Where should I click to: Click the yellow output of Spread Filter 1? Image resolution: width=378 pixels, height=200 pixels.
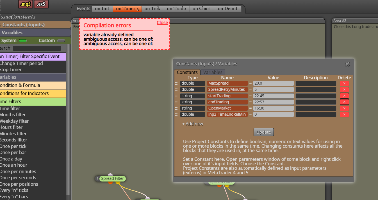pos(118,182)
